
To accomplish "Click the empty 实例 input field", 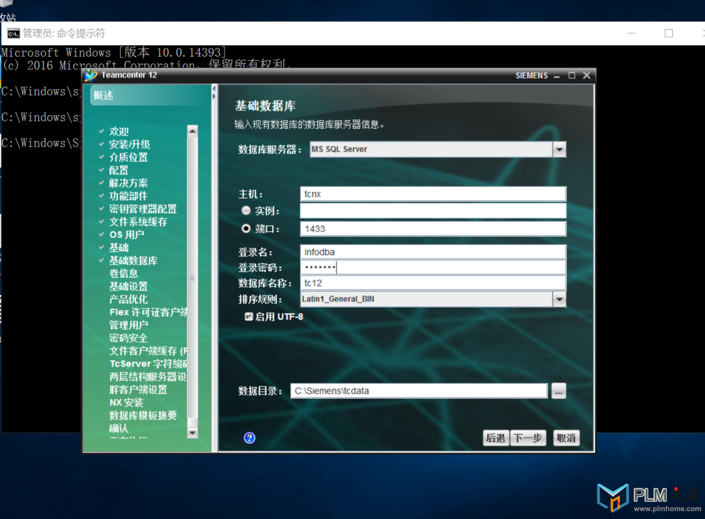I will pos(433,211).
